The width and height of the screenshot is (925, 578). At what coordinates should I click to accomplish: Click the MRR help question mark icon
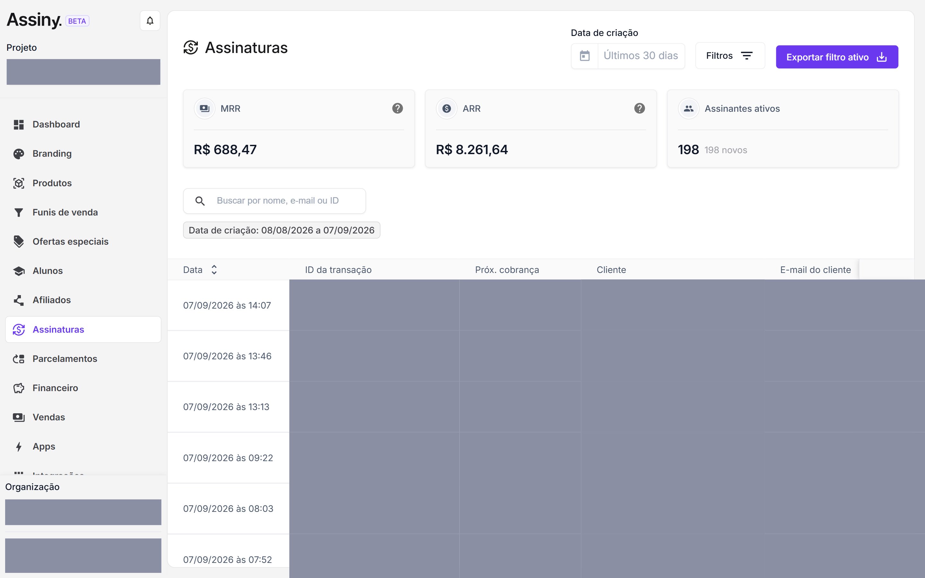click(x=398, y=109)
